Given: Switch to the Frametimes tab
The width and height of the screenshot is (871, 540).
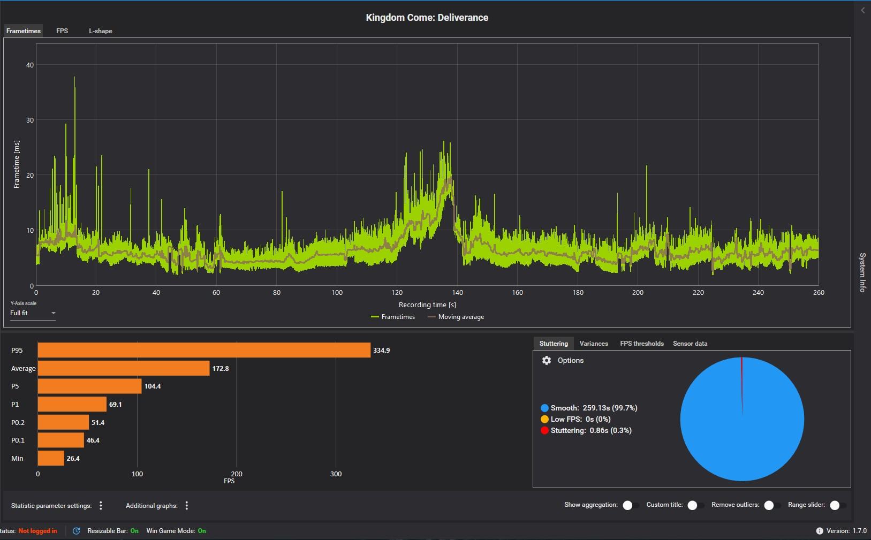Looking at the screenshot, I should (24, 31).
